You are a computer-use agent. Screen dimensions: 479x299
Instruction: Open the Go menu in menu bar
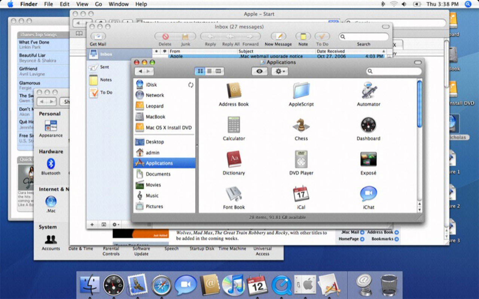pyautogui.click(x=98, y=4)
